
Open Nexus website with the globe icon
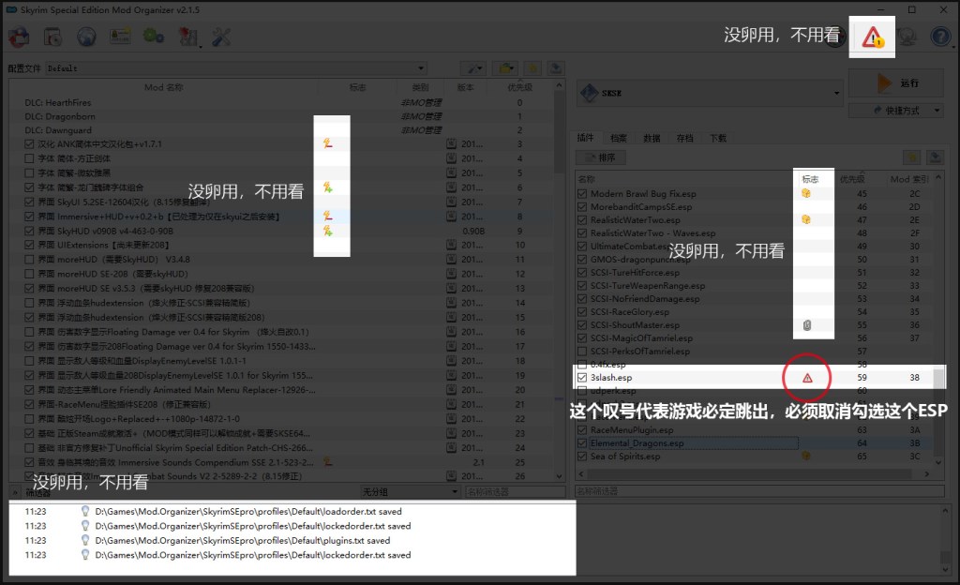(x=87, y=38)
